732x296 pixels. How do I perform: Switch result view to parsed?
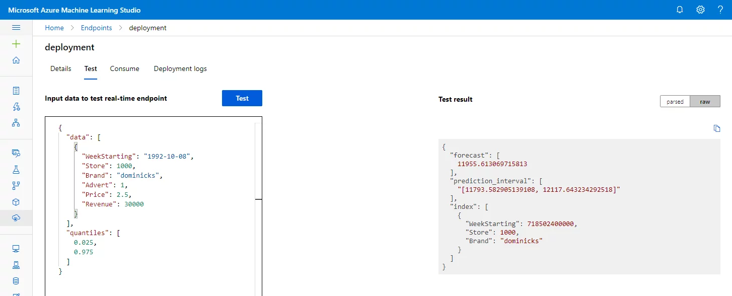click(x=675, y=102)
